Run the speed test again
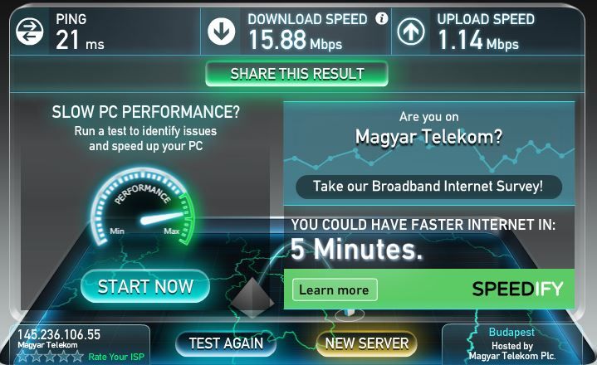The height and width of the screenshot is (365, 597). pyautogui.click(x=226, y=343)
